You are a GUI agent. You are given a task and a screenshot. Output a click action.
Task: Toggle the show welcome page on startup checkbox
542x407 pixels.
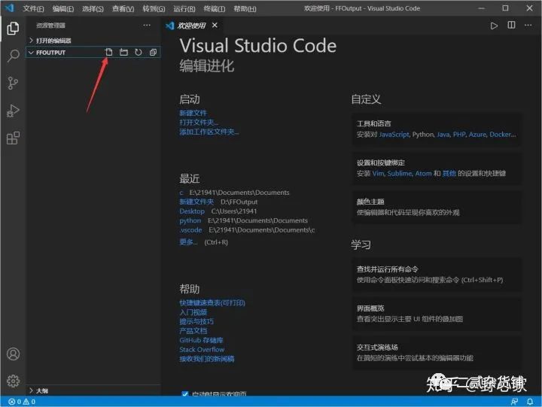[185, 393]
